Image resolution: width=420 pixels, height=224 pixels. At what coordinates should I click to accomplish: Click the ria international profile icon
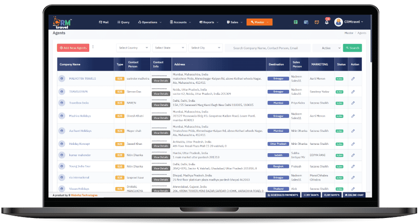tap(62, 178)
